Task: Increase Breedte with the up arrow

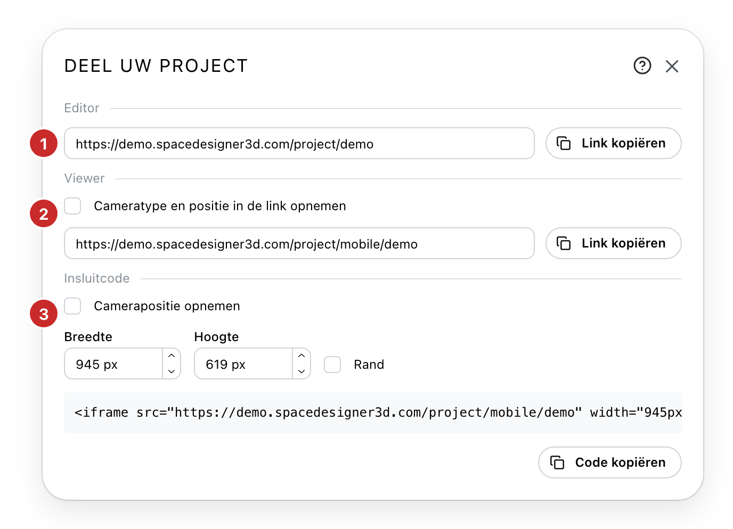Action: (172, 356)
